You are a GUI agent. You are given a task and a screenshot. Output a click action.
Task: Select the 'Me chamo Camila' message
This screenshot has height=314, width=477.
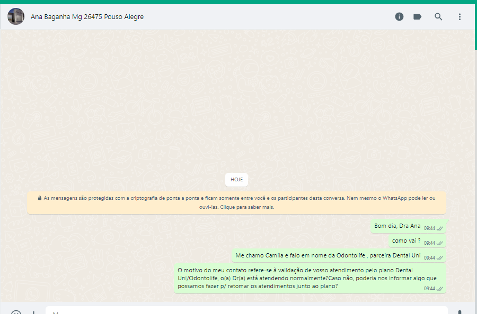click(339, 256)
